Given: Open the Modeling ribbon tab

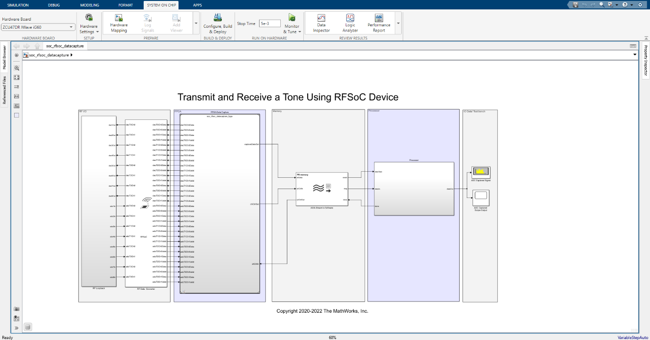Looking at the screenshot, I should tap(89, 5).
